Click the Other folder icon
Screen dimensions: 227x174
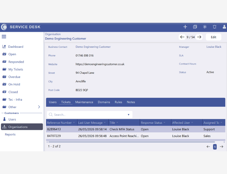[4, 107]
